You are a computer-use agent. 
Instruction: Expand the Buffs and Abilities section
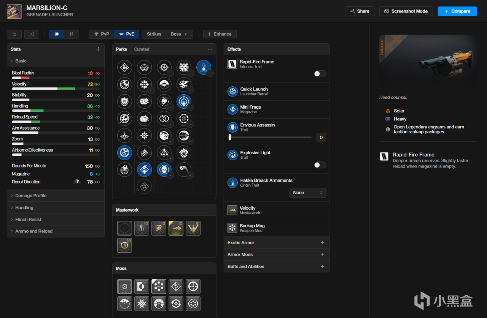coord(277,266)
